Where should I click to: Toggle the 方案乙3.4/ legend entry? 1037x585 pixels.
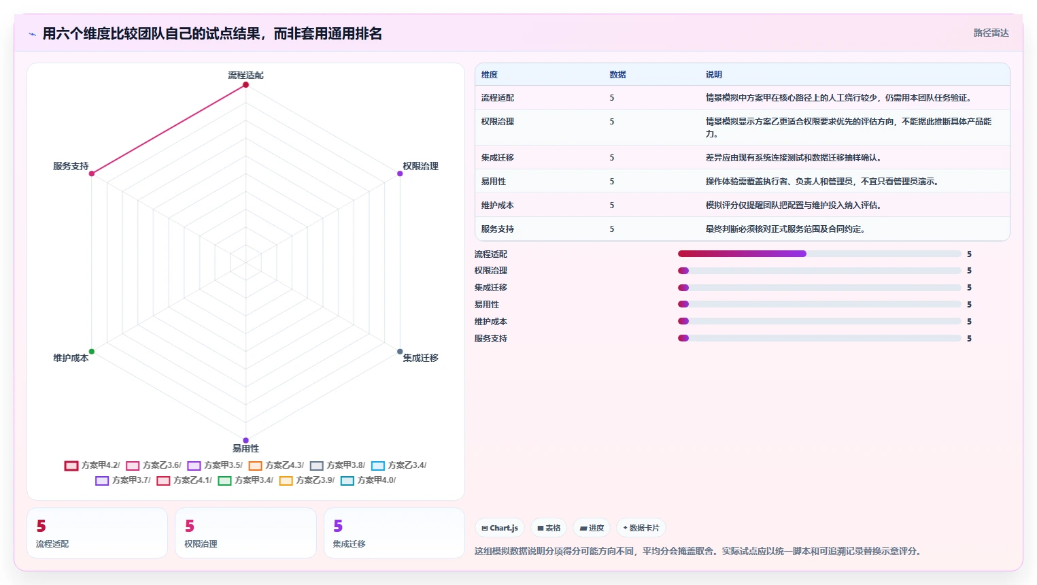(x=398, y=465)
